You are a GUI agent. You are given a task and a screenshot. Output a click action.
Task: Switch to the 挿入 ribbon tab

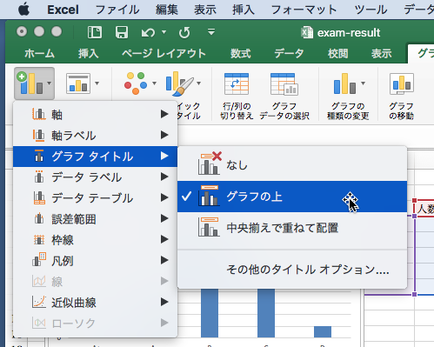89,54
